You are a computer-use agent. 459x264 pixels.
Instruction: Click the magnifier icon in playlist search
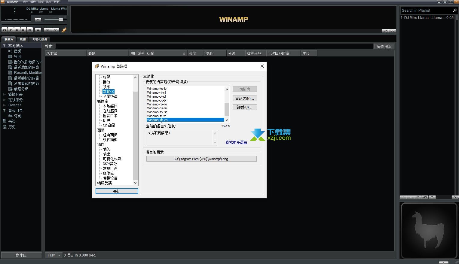455,10
